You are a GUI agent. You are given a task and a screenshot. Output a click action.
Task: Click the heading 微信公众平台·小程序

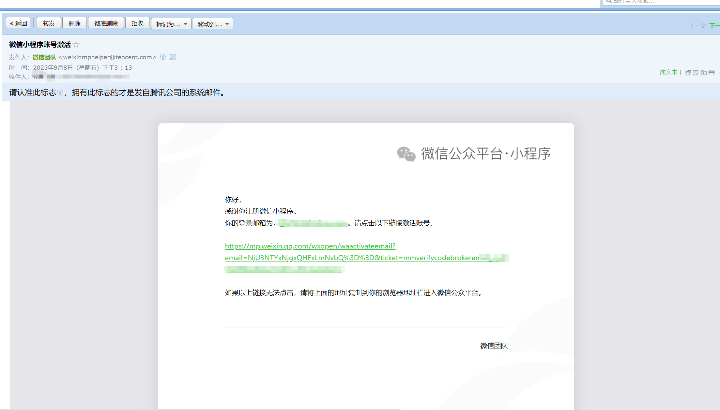click(x=486, y=153)
